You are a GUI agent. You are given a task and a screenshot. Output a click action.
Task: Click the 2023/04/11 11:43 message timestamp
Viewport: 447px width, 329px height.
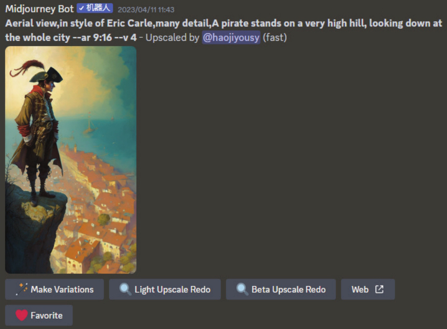146,10
